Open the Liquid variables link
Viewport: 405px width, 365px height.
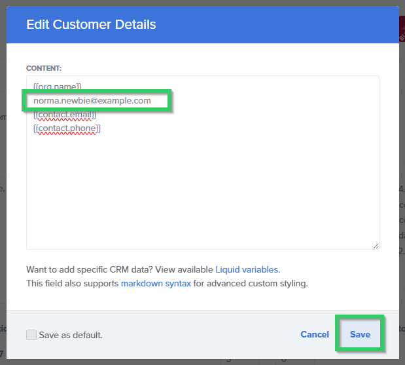[x=247, y=269]
